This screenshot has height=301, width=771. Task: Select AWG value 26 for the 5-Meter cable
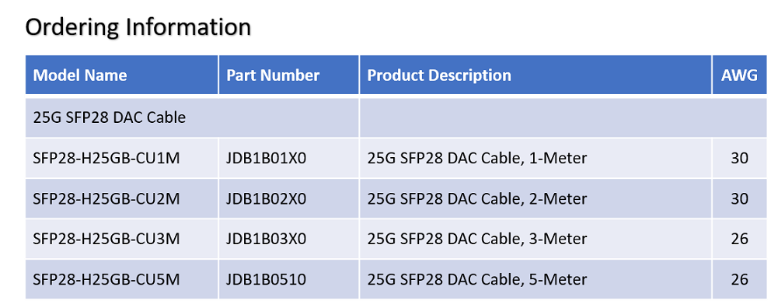[x=740, y=279]
